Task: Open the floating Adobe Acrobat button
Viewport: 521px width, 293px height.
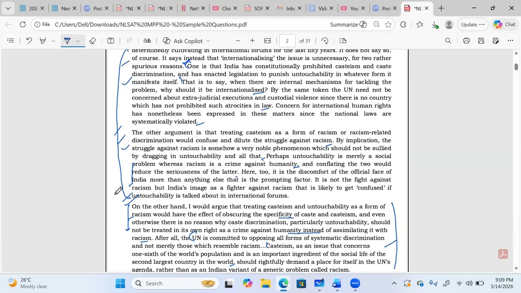Action: coord(503,254)
